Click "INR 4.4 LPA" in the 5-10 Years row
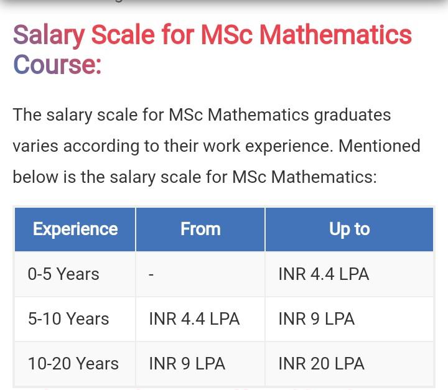Image resolution: width=448 pixels, height=390 pixels. pyautogui.click(x=194, y=319)
